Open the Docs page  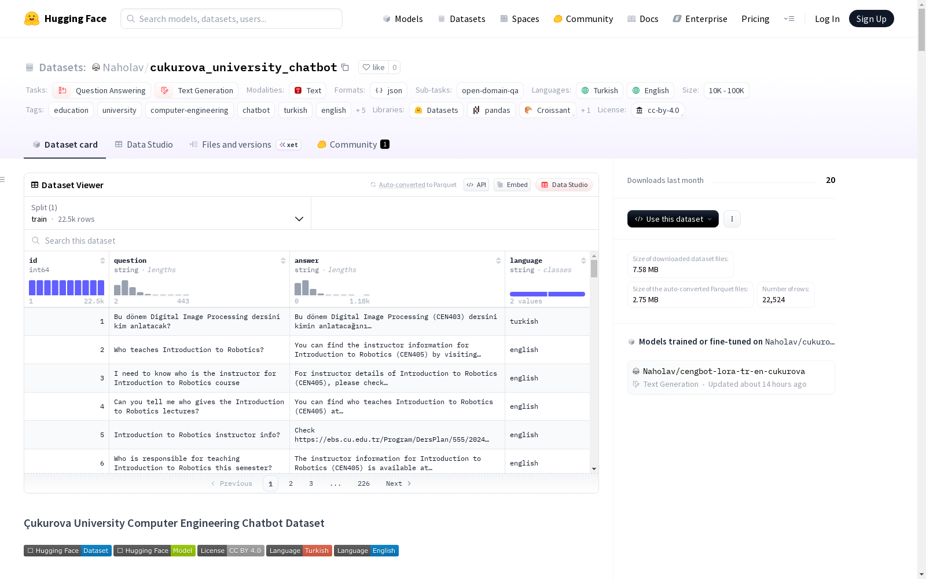[x=643, y=19]
